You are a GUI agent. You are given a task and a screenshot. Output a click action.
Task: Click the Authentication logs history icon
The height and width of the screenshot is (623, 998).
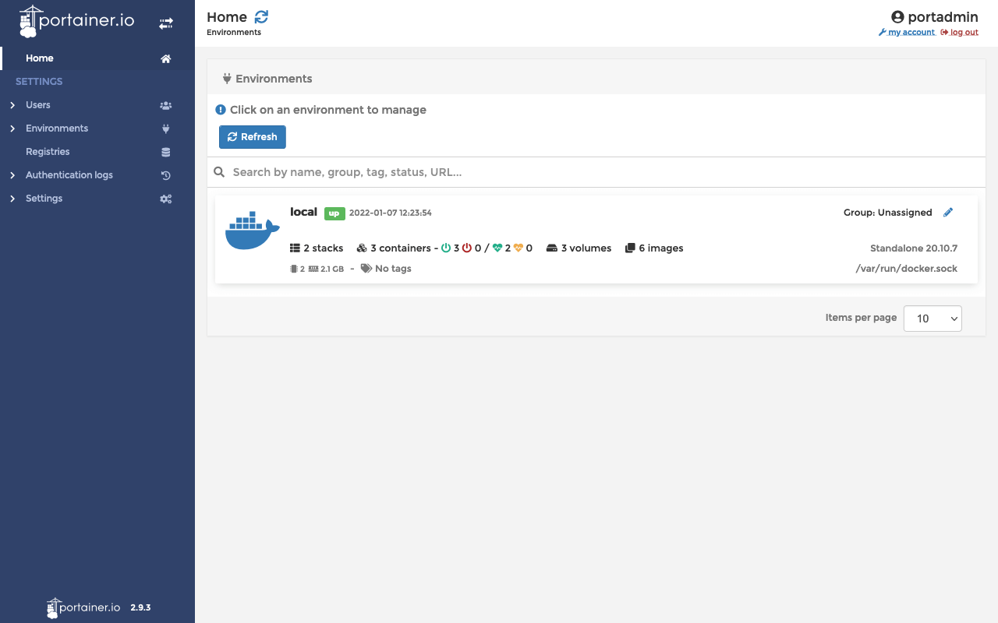pyautogui.click(x=165, y=175)
